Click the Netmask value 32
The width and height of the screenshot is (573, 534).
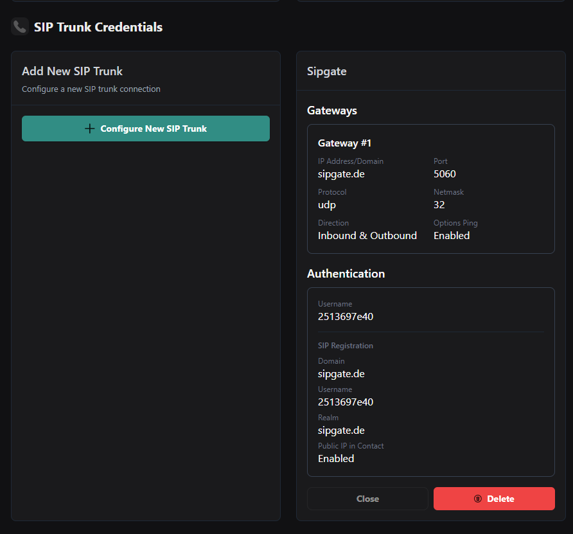click(439, 204)
